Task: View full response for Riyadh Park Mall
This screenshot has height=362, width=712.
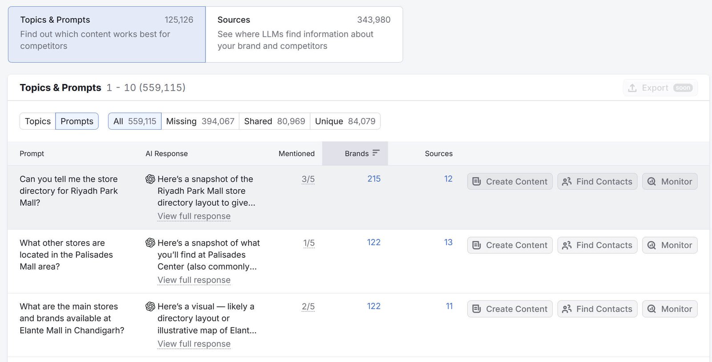Action: tap(194, 216)
